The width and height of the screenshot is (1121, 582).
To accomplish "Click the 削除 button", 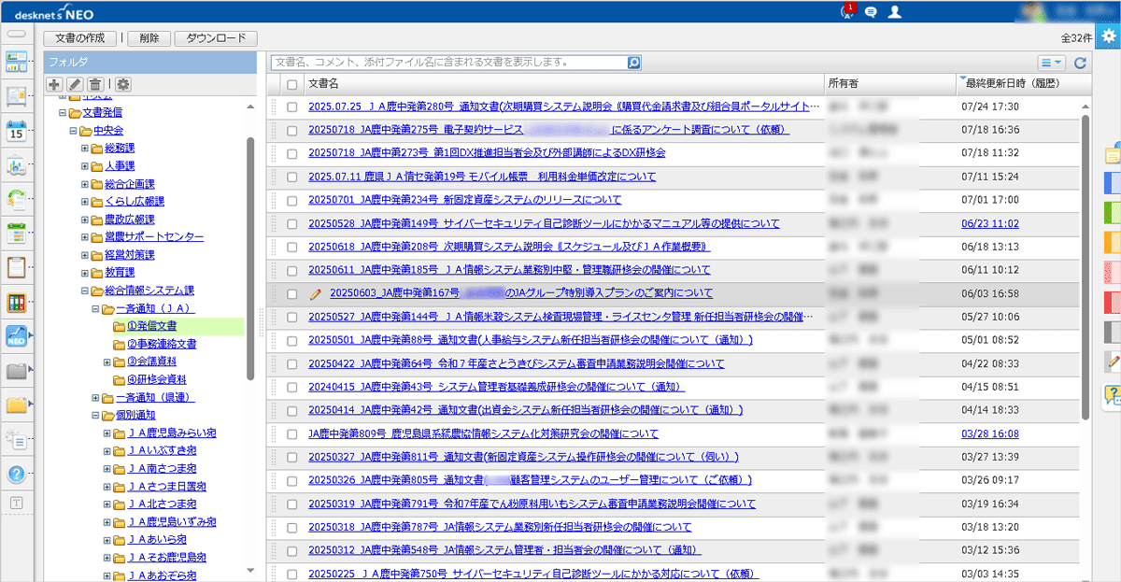I will (149, 38).
